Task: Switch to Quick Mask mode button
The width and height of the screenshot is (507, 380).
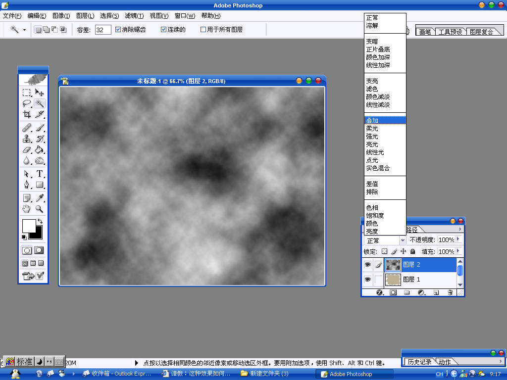Action: click(39, 250)
